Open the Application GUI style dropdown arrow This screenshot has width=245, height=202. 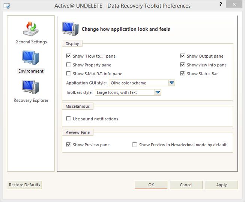tap(172, 83)
